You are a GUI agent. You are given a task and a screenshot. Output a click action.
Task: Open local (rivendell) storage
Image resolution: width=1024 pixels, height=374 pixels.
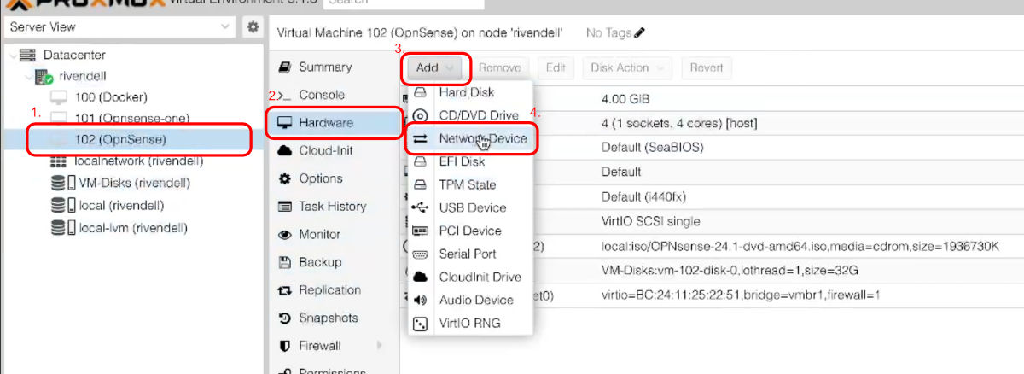coord(121,206)
